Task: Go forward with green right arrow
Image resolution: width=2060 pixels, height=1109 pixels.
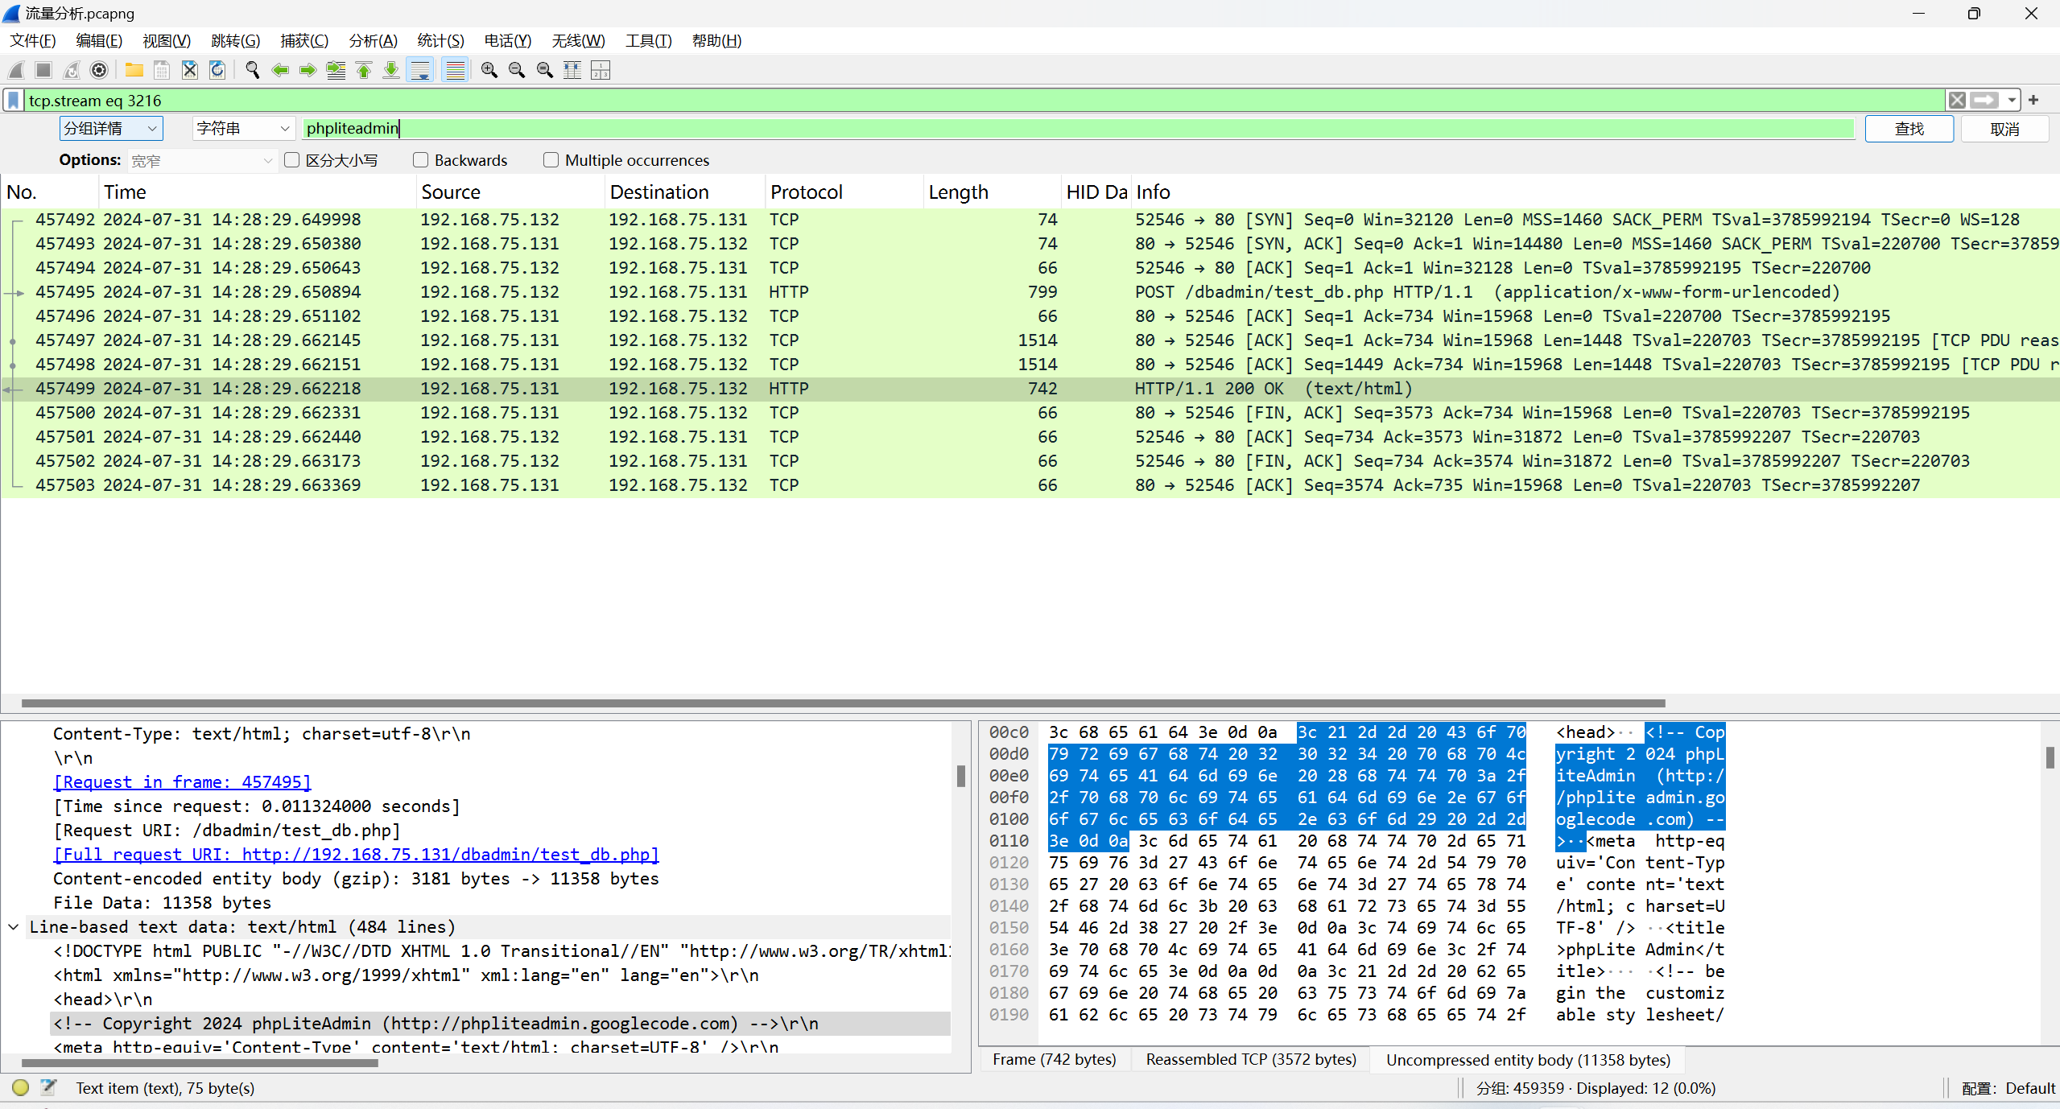Action: pos(308,70)
